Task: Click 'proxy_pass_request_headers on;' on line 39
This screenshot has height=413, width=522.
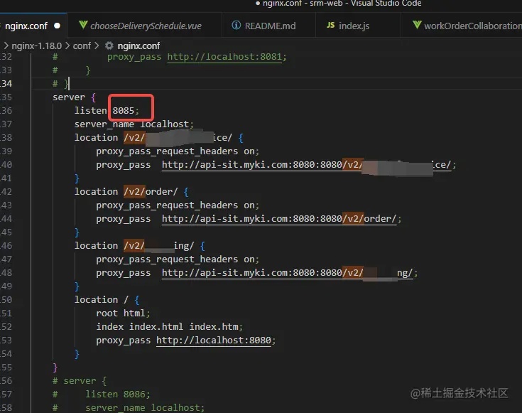Action: click(x=178, y=151)
